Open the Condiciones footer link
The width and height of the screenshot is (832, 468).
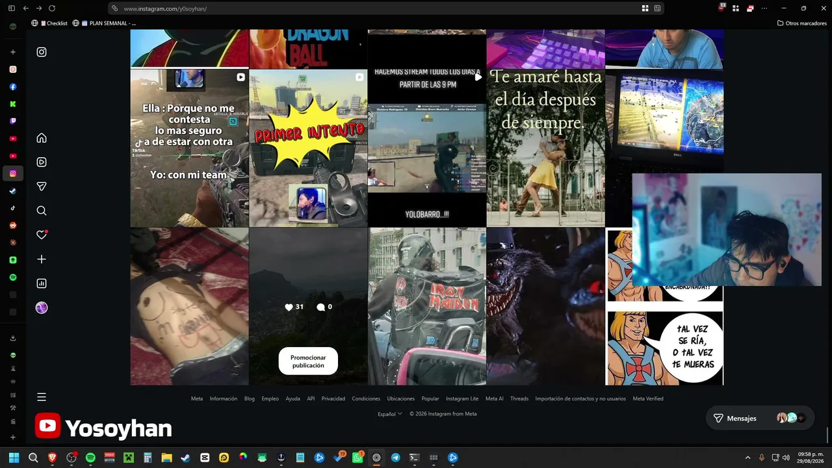(366, 398)
